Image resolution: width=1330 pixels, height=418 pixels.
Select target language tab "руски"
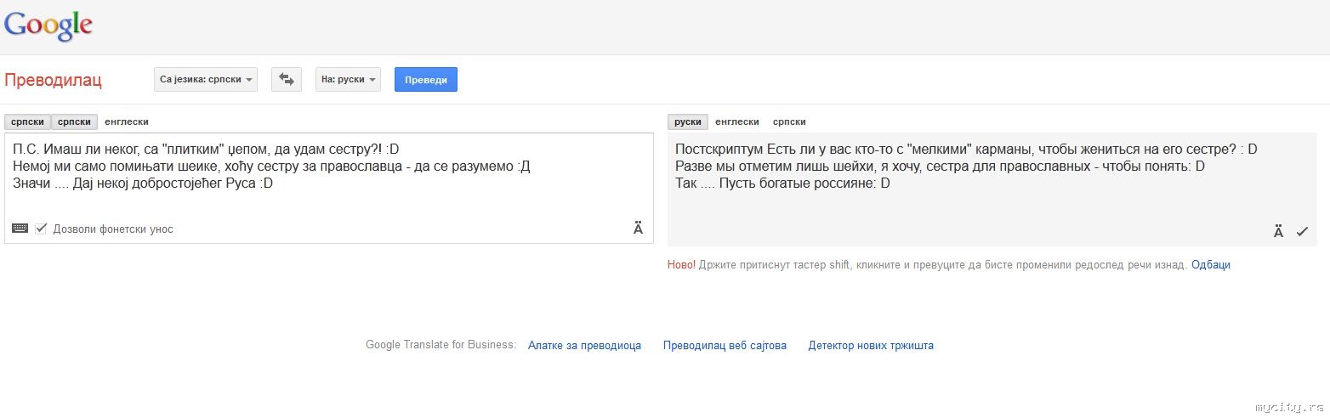[x=687, y=121]
